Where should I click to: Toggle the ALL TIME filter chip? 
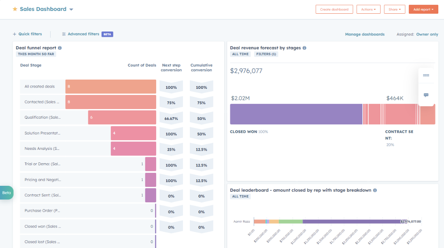pos(240,54)
